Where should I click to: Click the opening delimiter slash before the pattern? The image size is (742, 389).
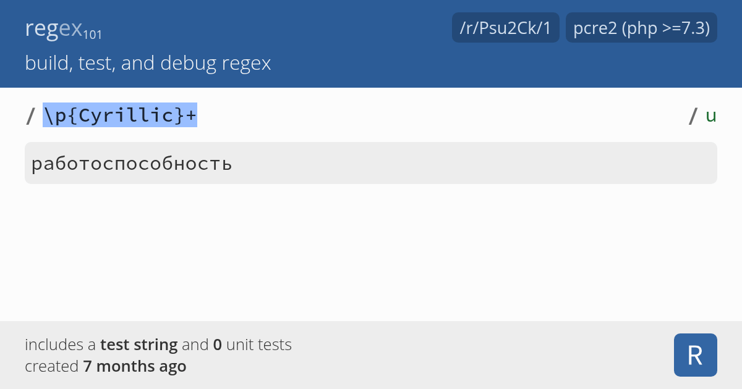[x=29, y=115]
